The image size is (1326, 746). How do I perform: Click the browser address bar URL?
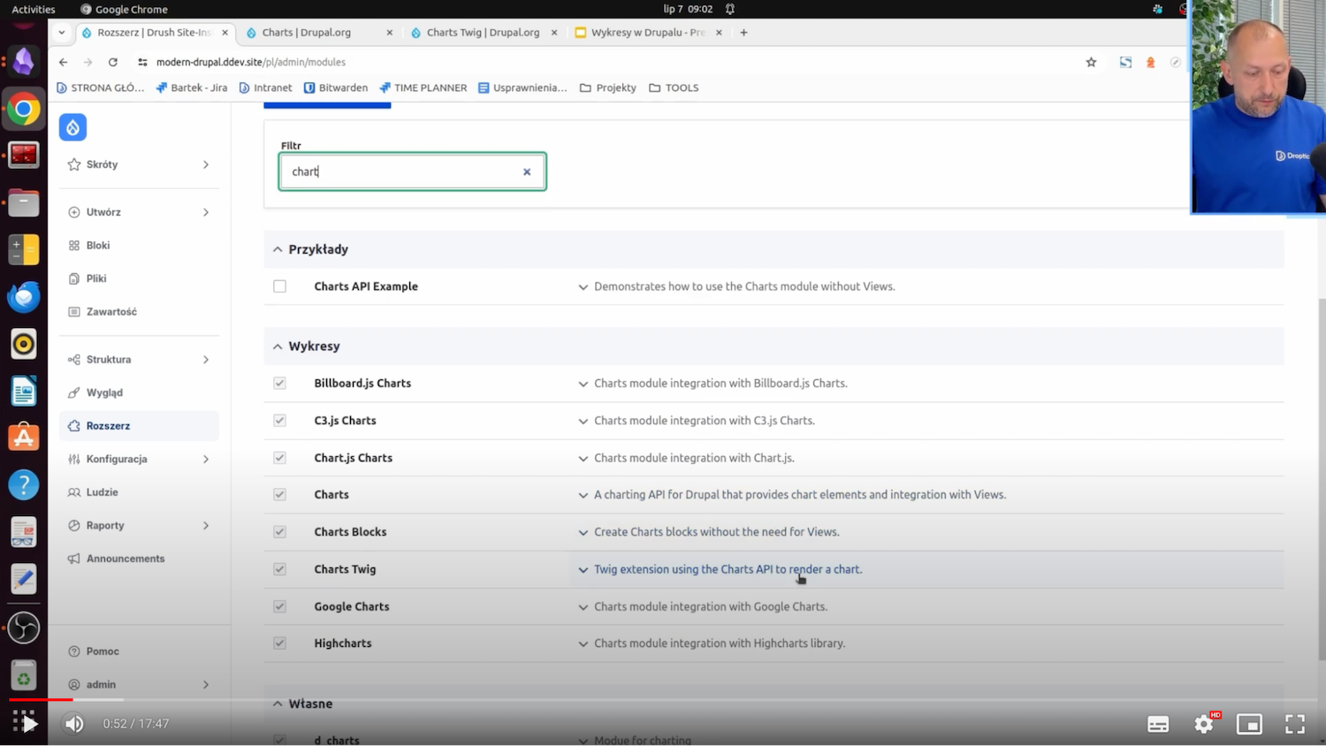click(x=250, y=62)
